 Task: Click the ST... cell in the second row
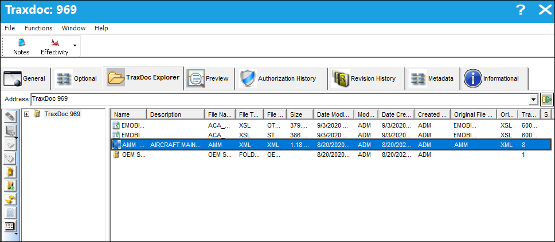pos(273,134)
